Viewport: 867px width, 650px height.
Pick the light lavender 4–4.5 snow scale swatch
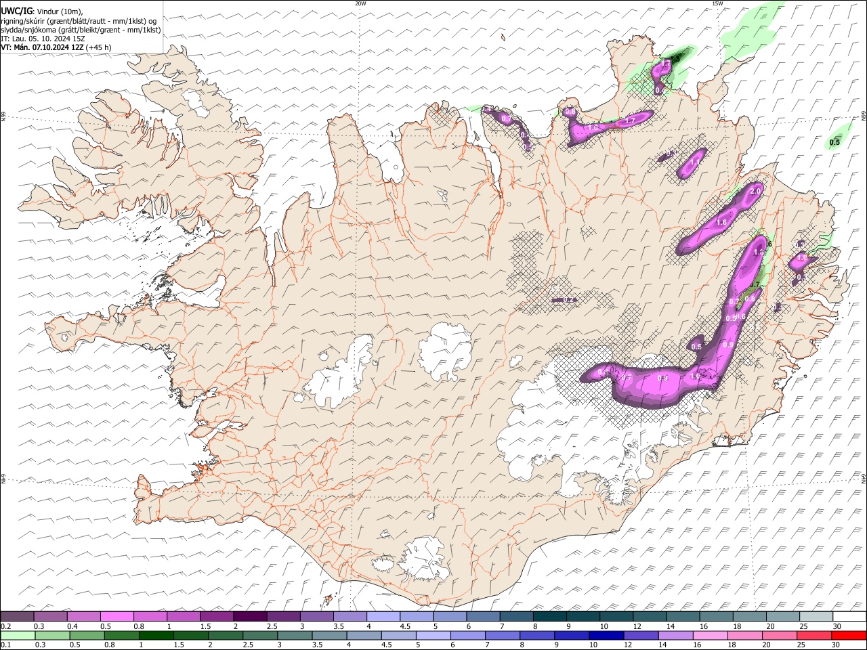[x=382, y=617]
